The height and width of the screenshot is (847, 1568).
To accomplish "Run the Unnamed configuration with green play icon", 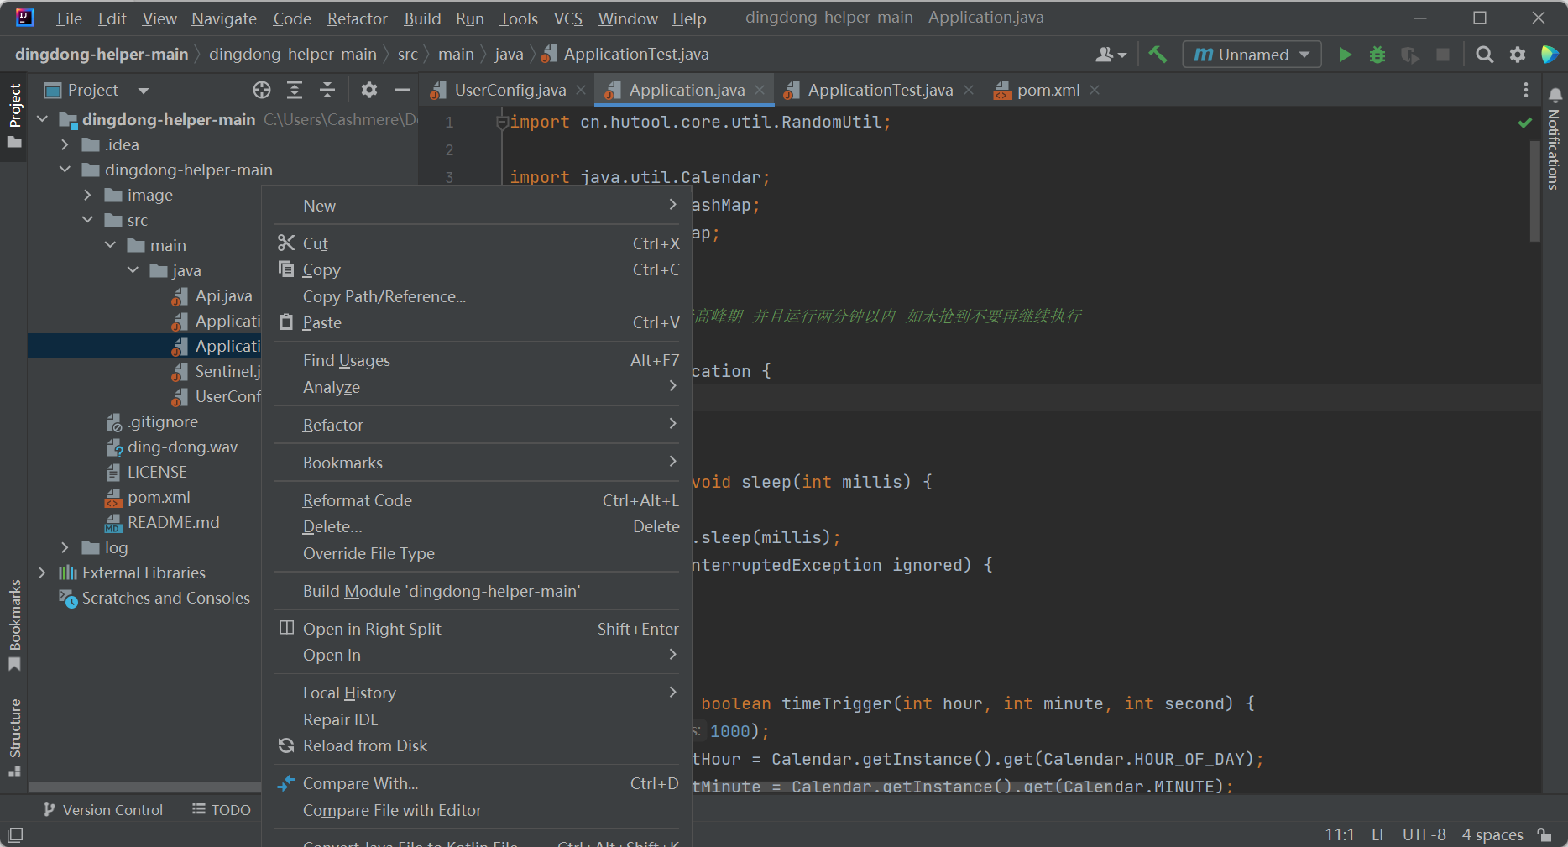I will [1345, 54].
